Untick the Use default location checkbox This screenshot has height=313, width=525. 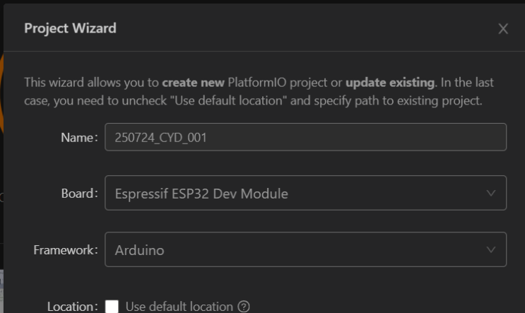coord(112,307)
